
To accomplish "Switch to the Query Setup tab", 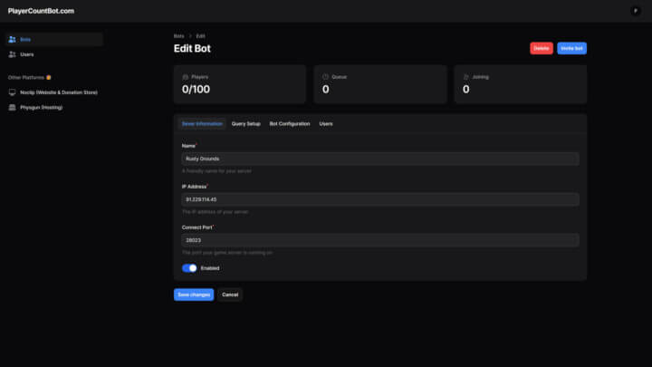I will tap(245, 123).
